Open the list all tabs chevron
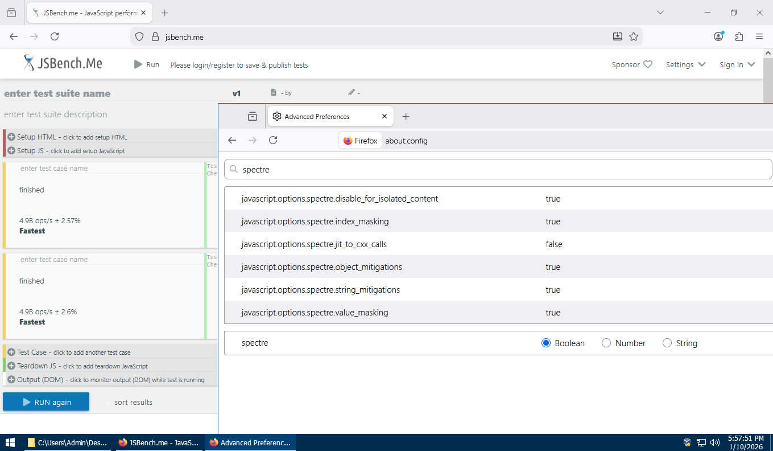Screen dimensions: 773x451 point(660,13)
